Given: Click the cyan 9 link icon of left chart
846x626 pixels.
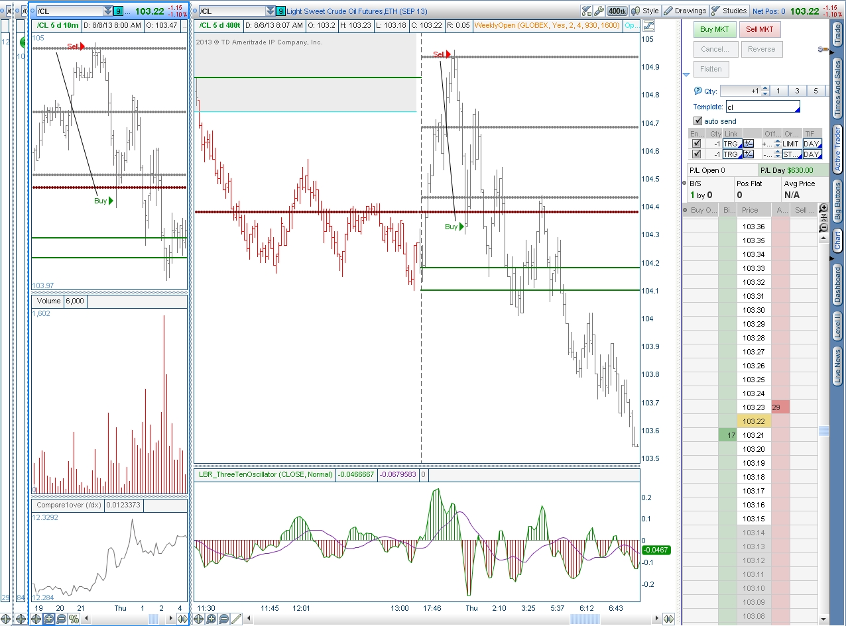Looking at the screenshot, I should tap(118, 11).
